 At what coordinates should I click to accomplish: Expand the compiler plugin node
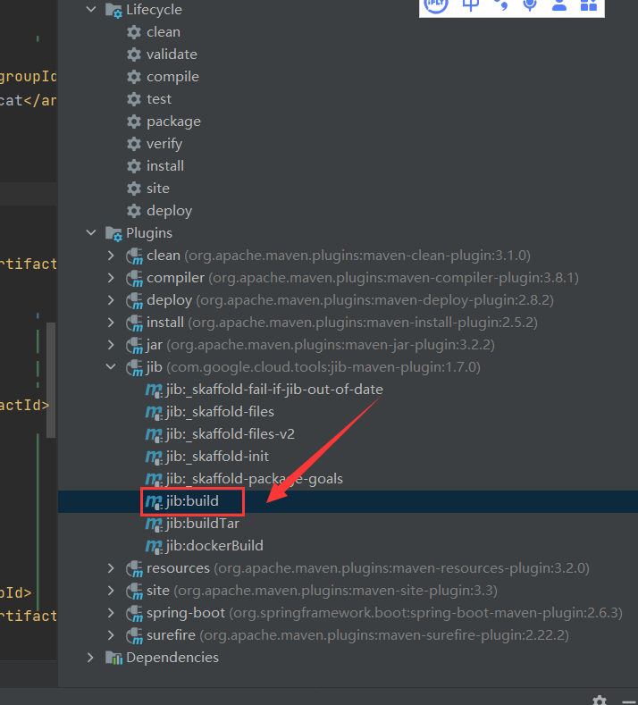coord(111,278)
